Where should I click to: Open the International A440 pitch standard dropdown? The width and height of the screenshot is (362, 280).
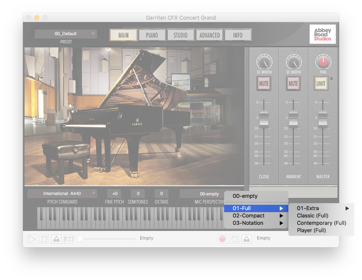62,193
